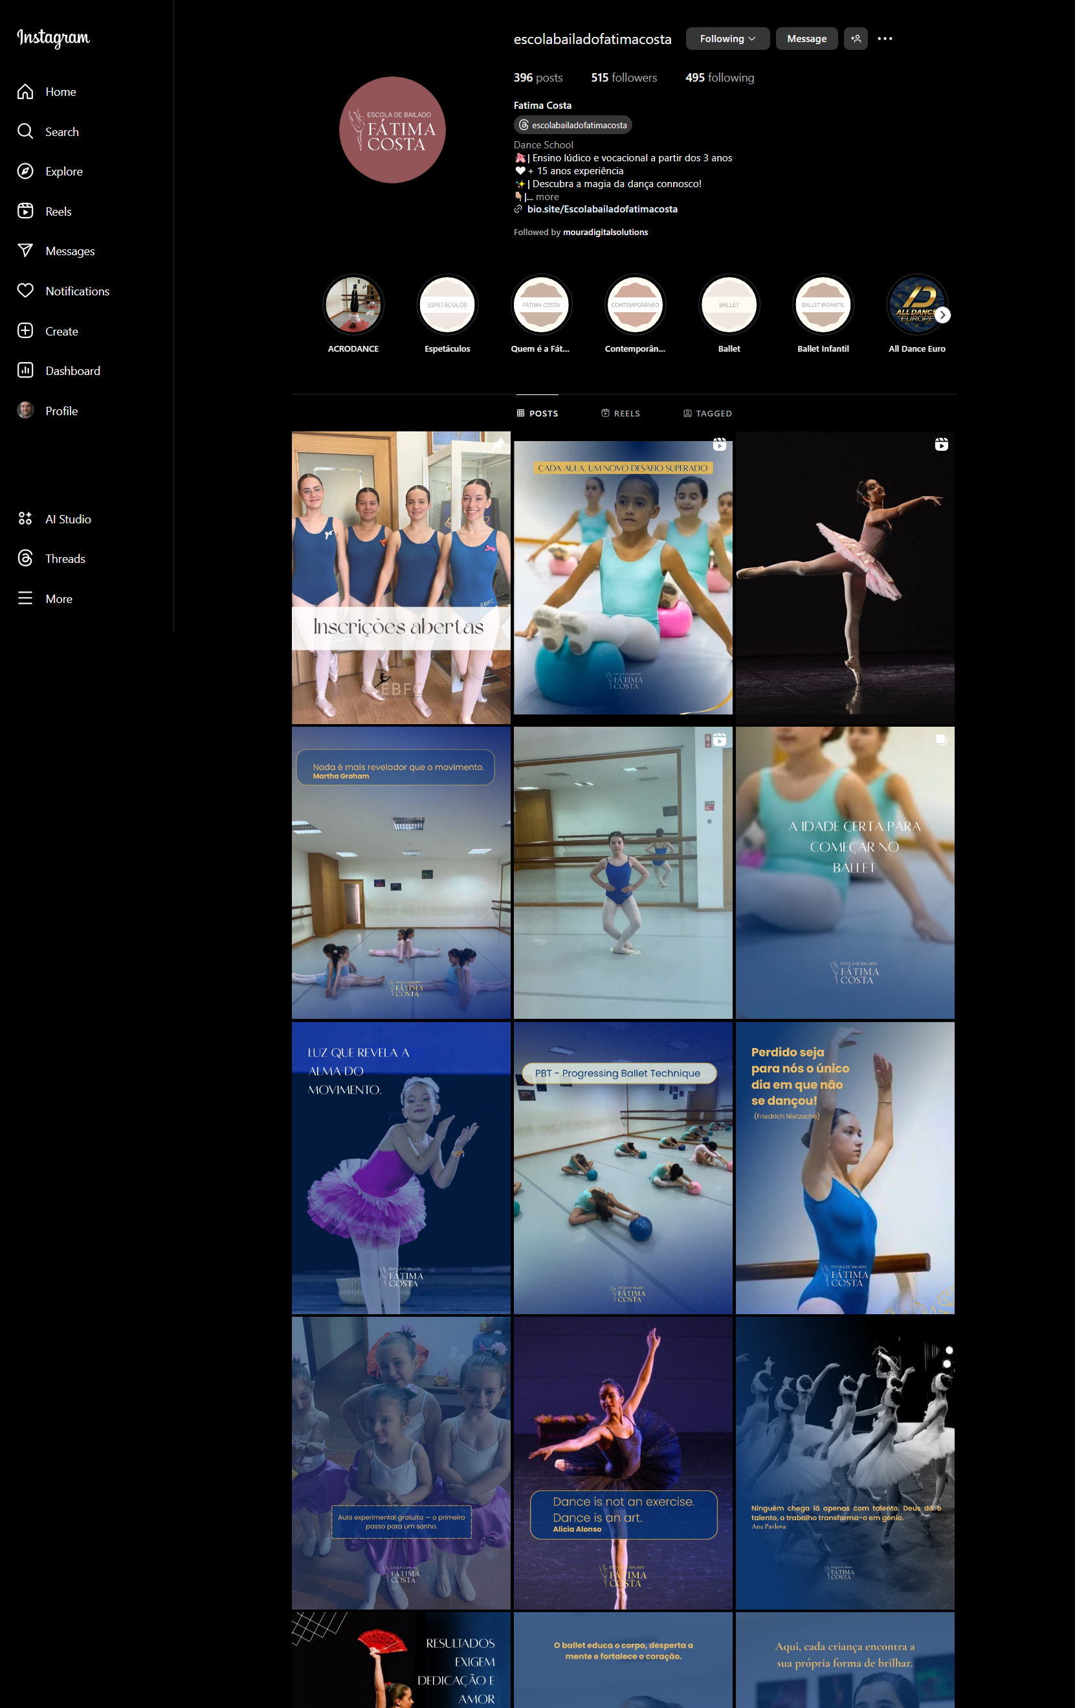Image resolution: width=1075 pixels, height=1708 pixels.
Task: Expand the bio with more
Action: [547, 196]
